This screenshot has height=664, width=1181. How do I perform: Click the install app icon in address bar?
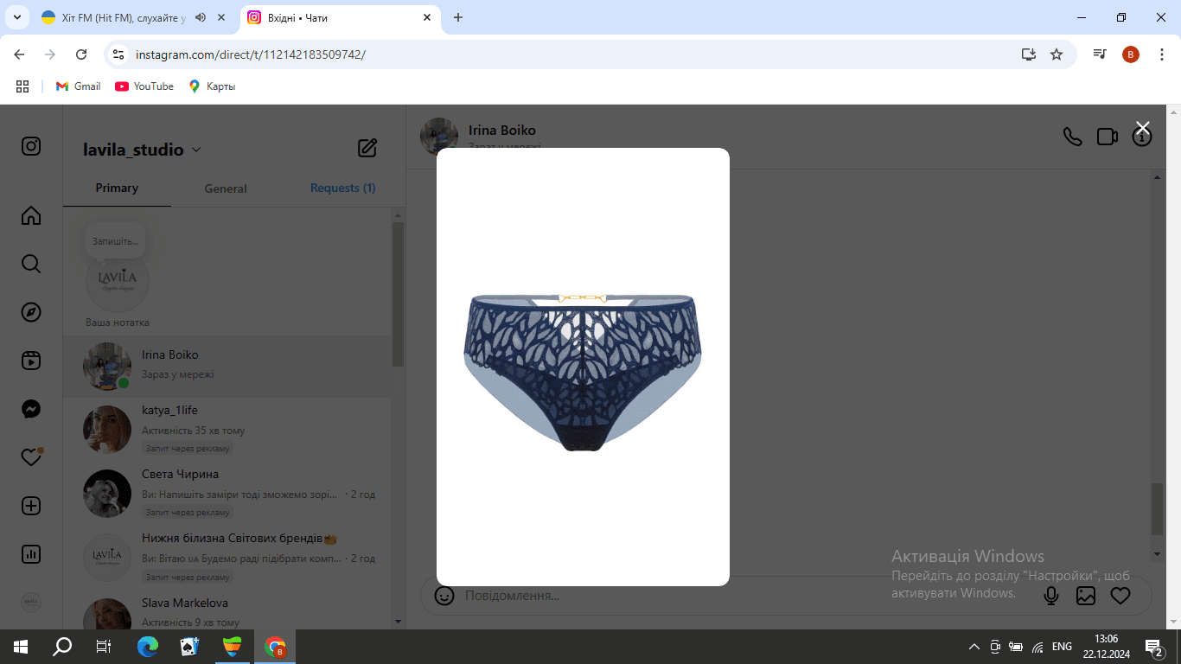(x=1028, y=54)
